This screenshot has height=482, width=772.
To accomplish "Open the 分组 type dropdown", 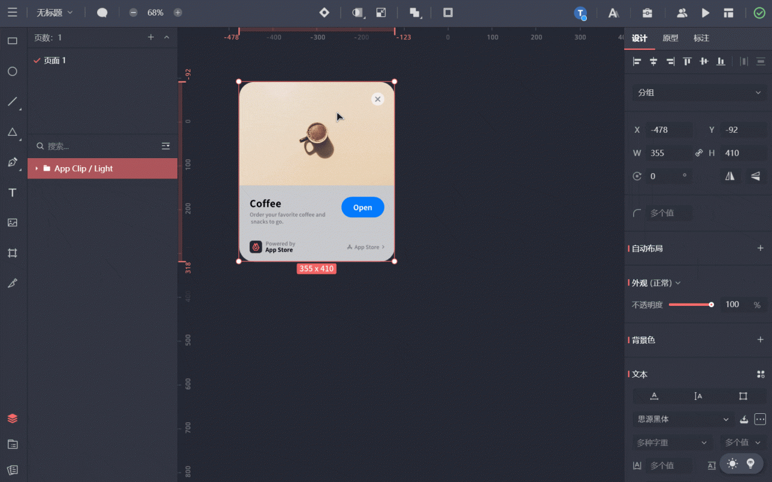I will [x=700, y=93].
